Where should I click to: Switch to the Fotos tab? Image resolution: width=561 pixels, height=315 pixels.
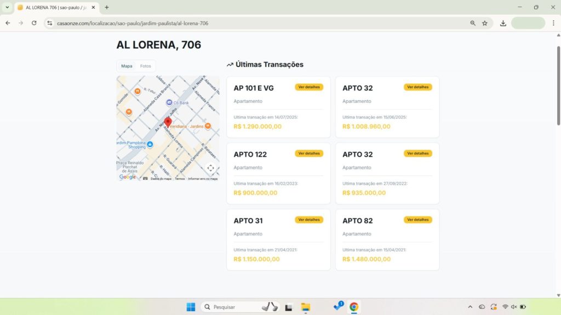coord(145,66)
